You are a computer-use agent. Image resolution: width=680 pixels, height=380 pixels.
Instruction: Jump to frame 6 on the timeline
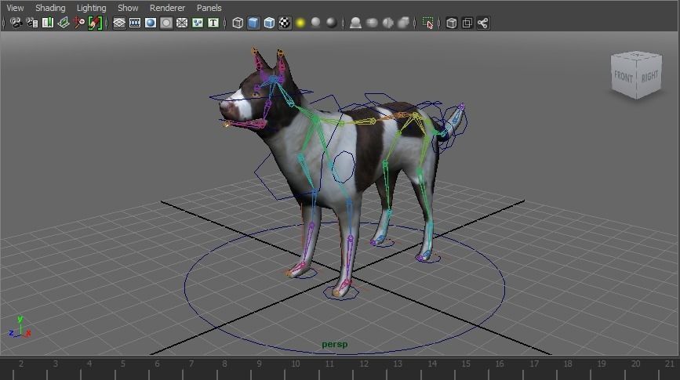157,364
